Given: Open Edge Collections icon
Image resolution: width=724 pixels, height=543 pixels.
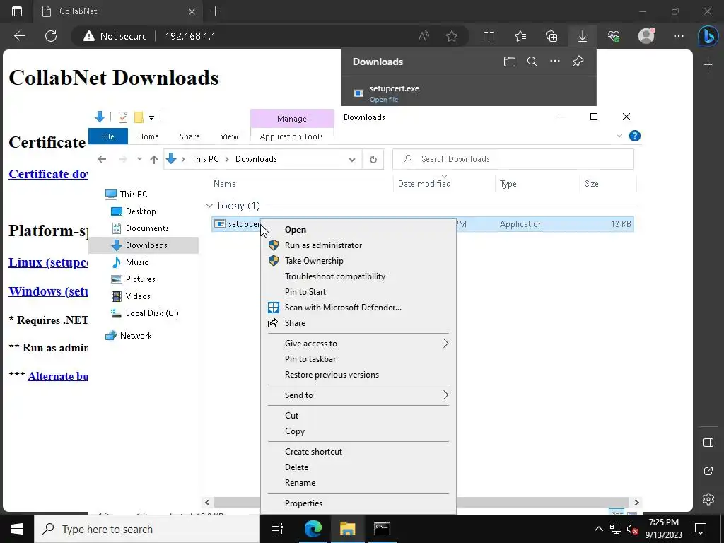Looking at the screenshot, I should pyautogui.click(x=551, y=36).
